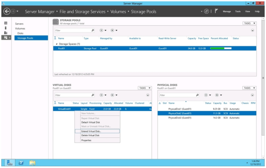Expand the Virtual Disks filter criteria chevron

[x=148, y=95]
